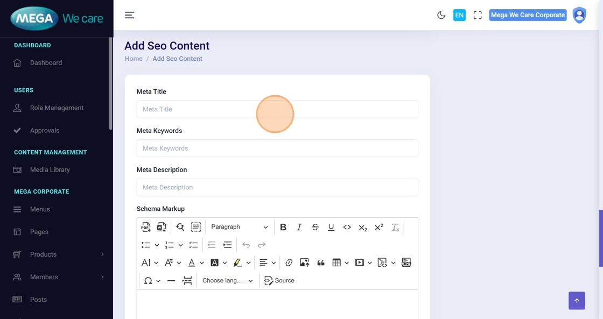Toggle bold formatting in editor
603x319 pixels.
coord(283,227)
